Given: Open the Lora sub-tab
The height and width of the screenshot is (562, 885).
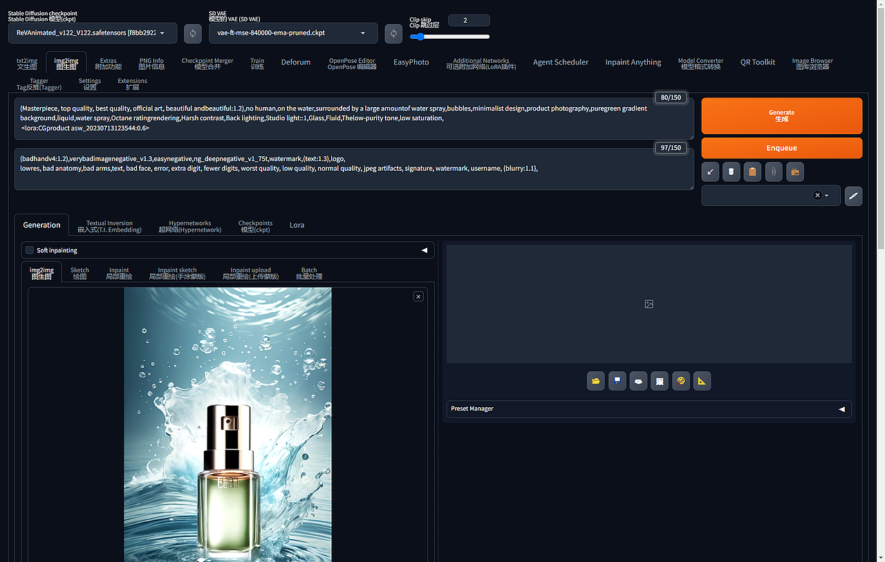Looking at the screenshot, I should (x=297, y=225).
